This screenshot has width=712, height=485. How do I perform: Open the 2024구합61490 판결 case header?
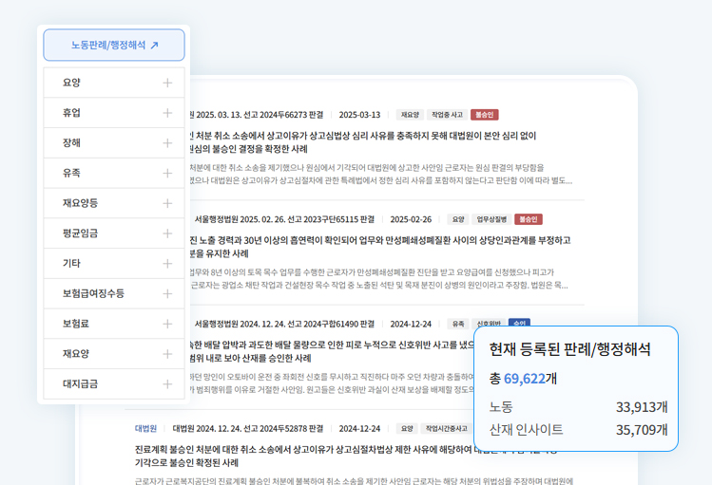point(285,324)
